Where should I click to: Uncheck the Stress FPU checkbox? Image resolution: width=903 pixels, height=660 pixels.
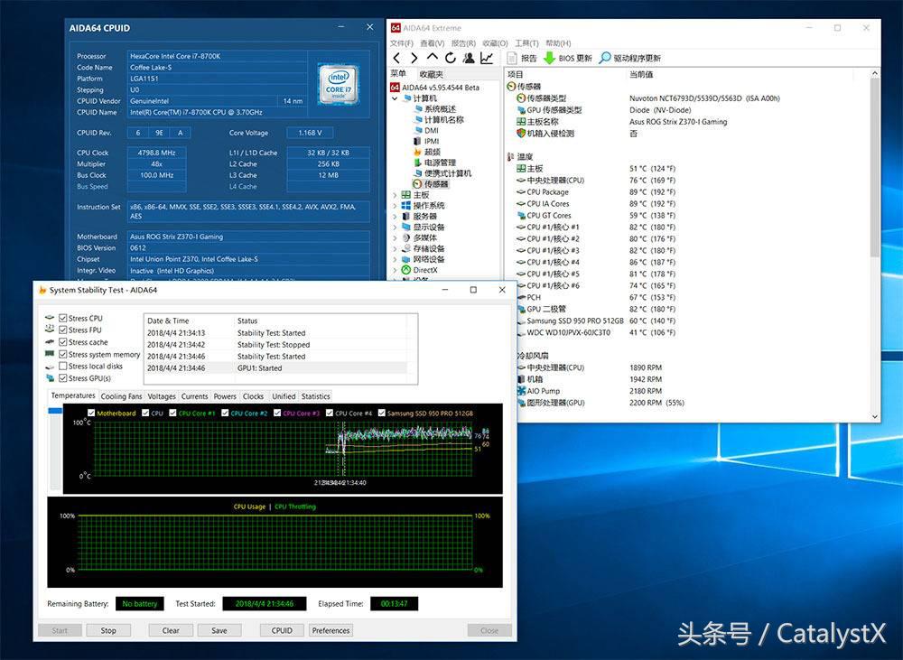coord(63,330)
